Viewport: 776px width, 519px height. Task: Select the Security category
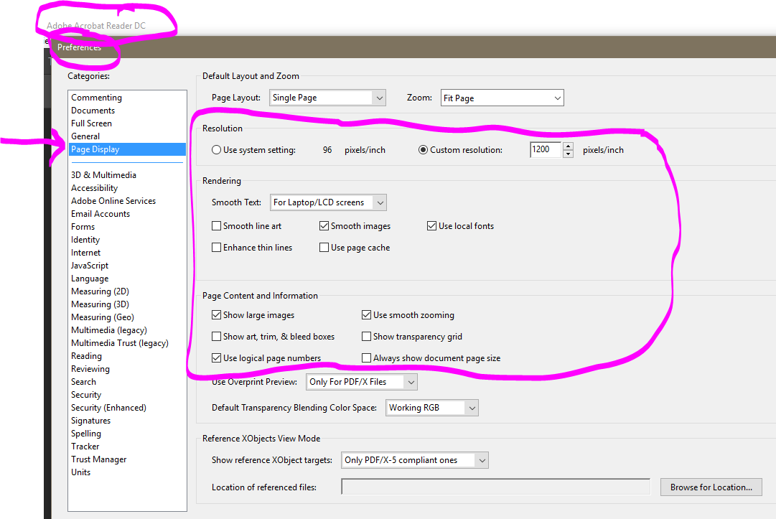86,395
